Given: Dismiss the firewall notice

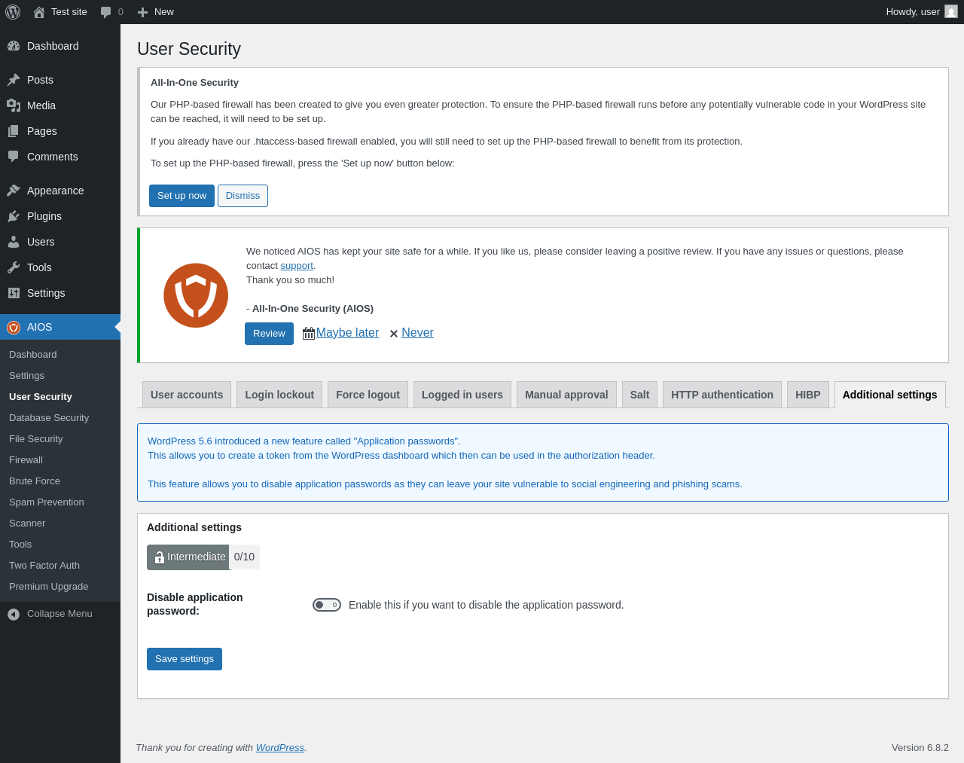Looking at the screenshot, I should tap(243, 196).
